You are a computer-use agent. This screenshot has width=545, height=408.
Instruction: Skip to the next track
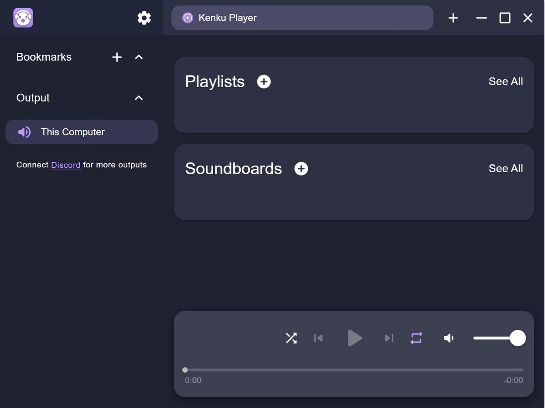tap(388, 338)
